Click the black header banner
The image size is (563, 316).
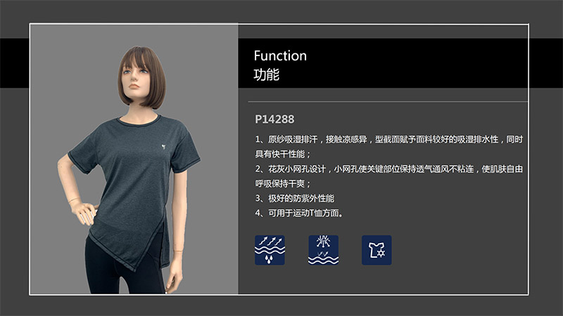[x=383, y=63]
